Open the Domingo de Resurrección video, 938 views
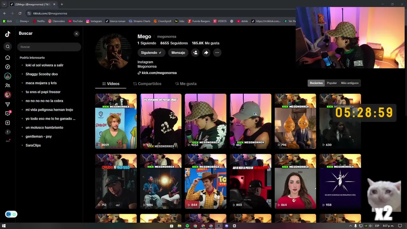This screenshot has height=229, width=407. click(340, 181)
